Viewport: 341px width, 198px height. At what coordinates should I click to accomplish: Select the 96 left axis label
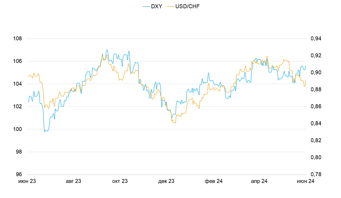tap(19, 174)
